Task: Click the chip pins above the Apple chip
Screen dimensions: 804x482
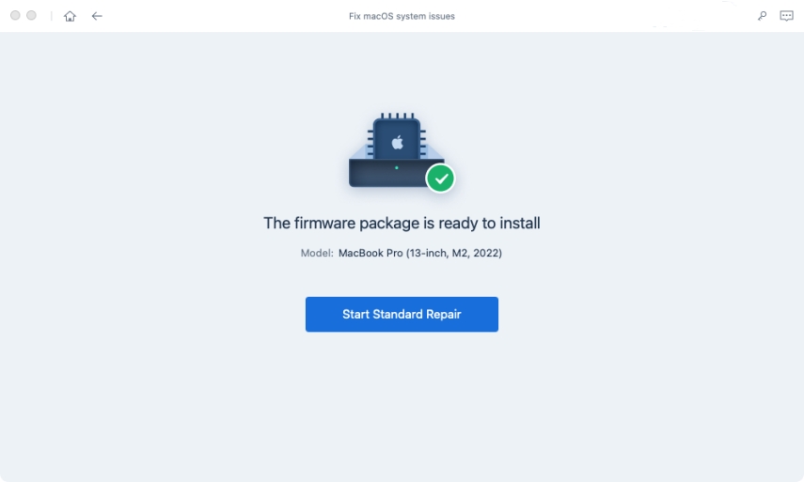Action: pos(398,116)
